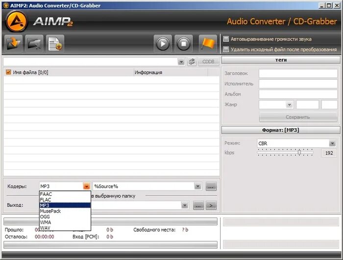Click the Осталось 00:00:00 time value
This screenshot has width=343, height=260.
(x=45, y=236)
